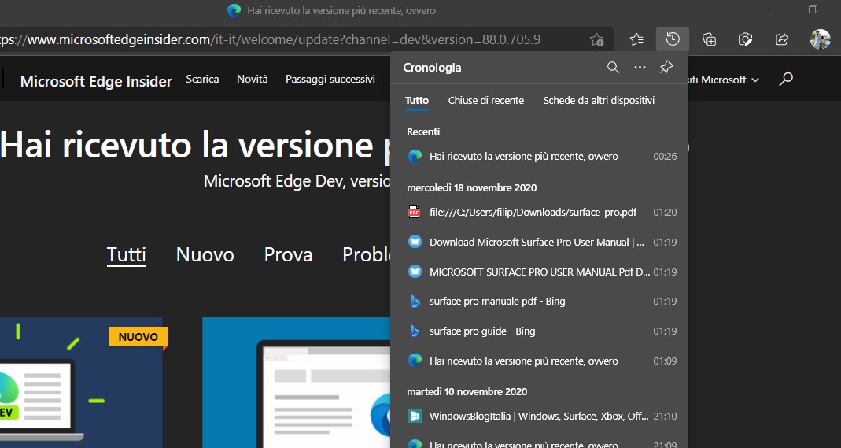
Task: Open Download Microsoft Surface Pro User Manual entry
Action: (539, 242)
